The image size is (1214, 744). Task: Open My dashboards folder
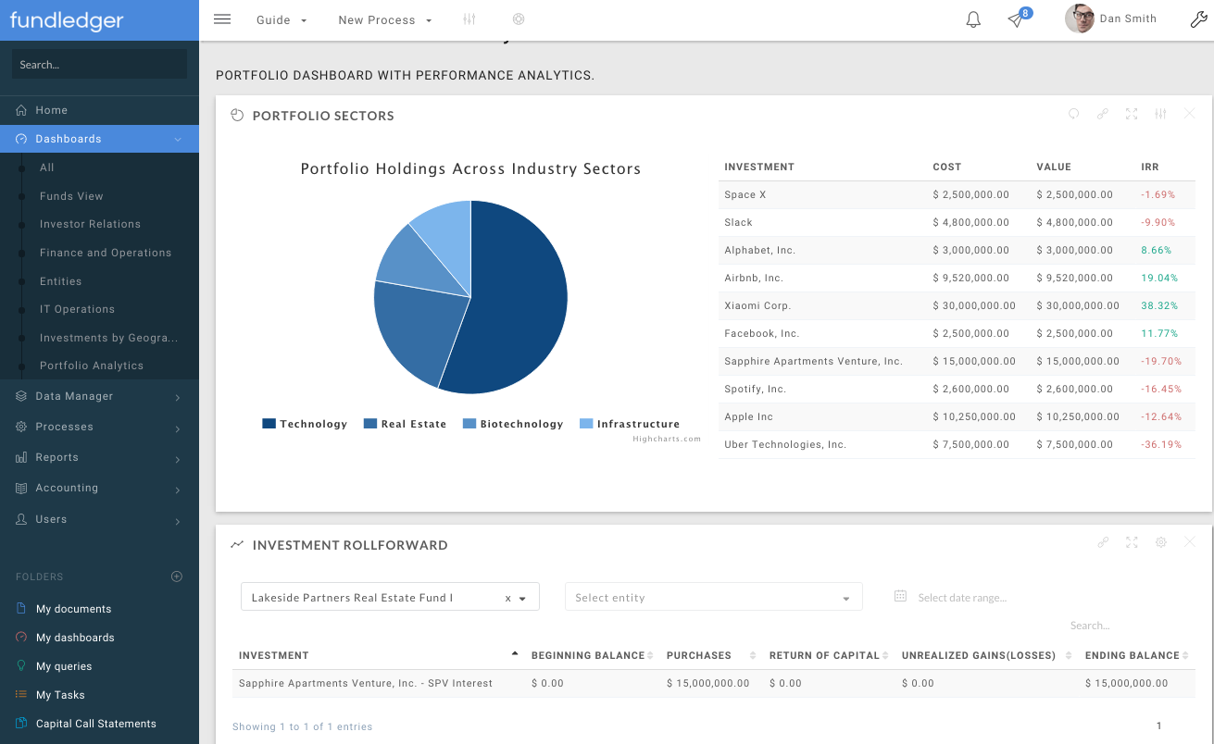click(75, 638)
